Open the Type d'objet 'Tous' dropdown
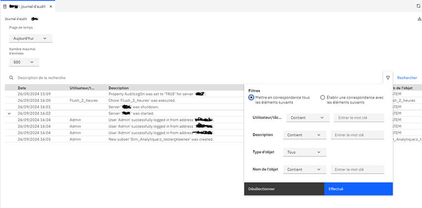 (x=304, y=152)
